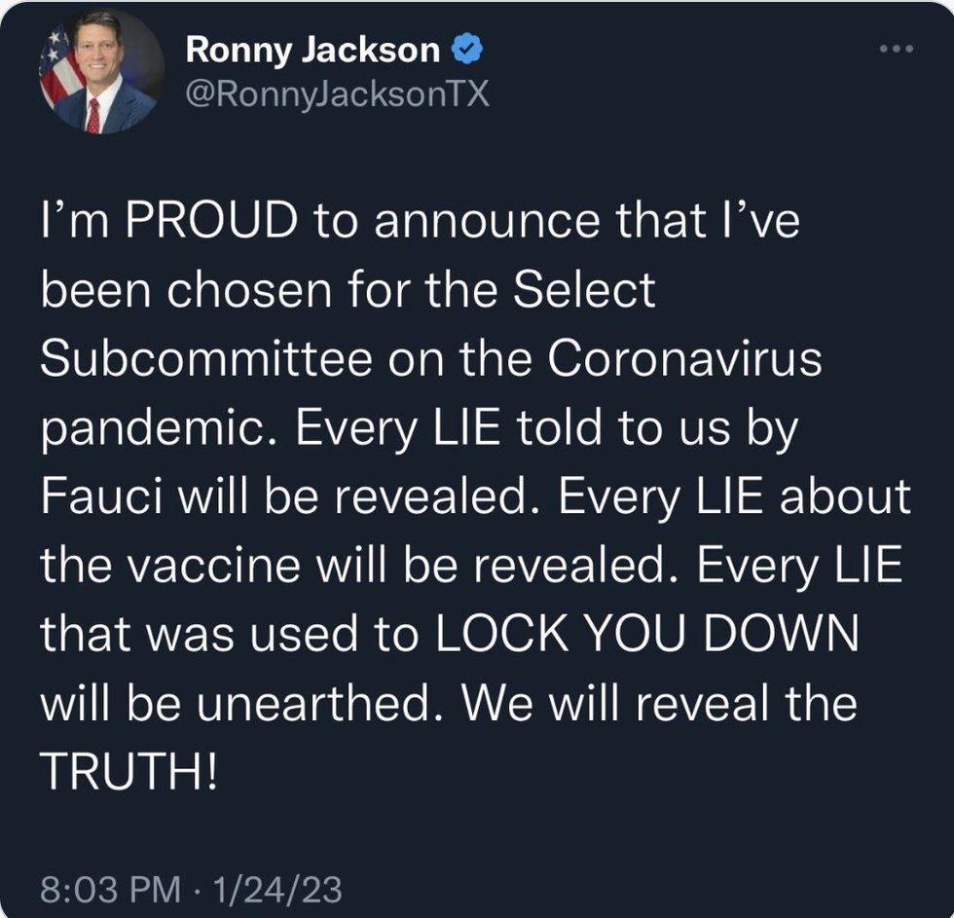Click the word pandemic in the tweet

(x=151, y=430)
